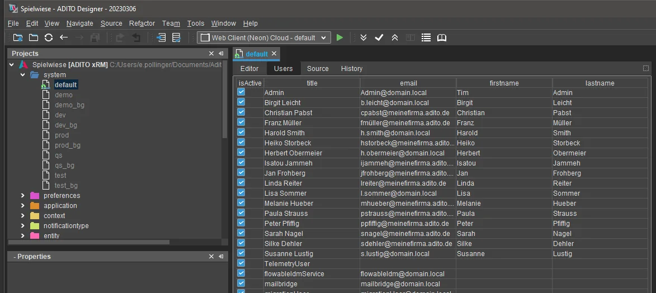This screenshot has width=656, height=293.
Task: Click the back arrow in toolbar
Action: point(64,37)
